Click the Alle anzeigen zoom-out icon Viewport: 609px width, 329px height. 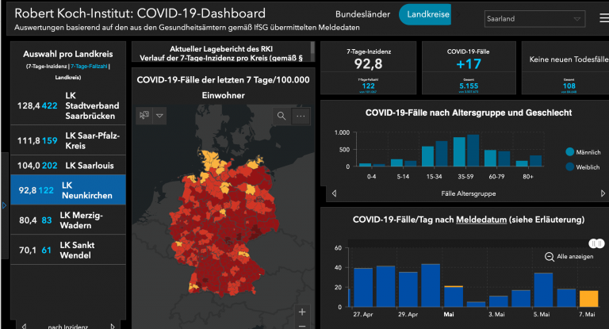550,256
